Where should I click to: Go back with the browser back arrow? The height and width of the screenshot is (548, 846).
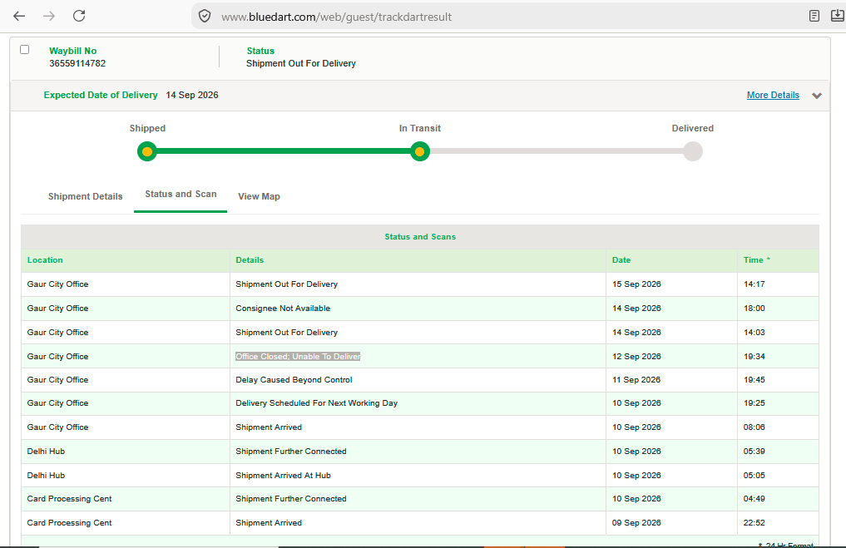pos(19,16)
